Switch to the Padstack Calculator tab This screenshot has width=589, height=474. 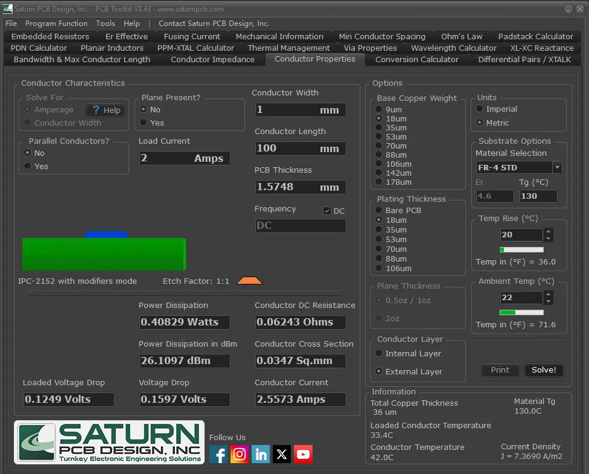click(x=536, y=36)
